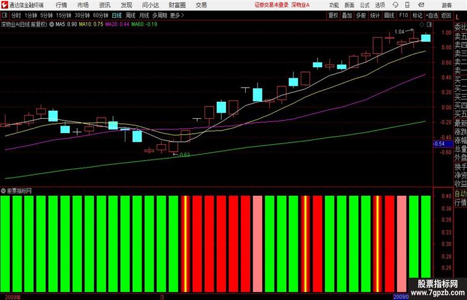
Task: Click the 深物业A name in title bar
Action: point(300,5)
